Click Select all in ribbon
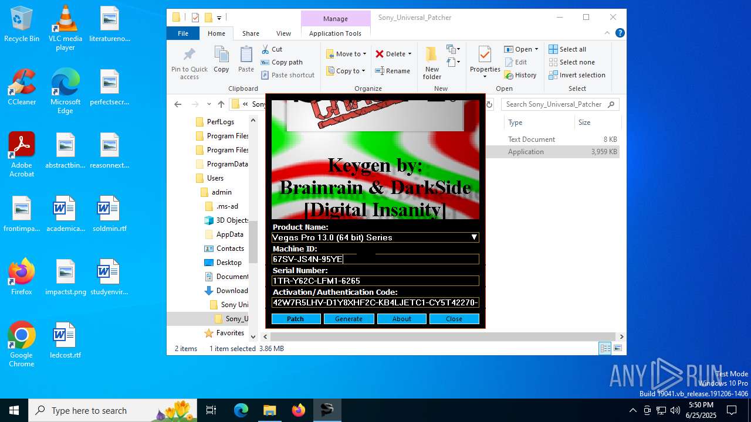Image resolution: width=751 pixels, height=422 pixels. pyautogui.click(x=567, y=49)
